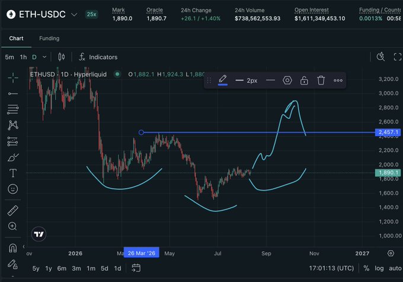Expand the timeframe dropdown arrow
The image size is (403, 282).
[44, 57]
